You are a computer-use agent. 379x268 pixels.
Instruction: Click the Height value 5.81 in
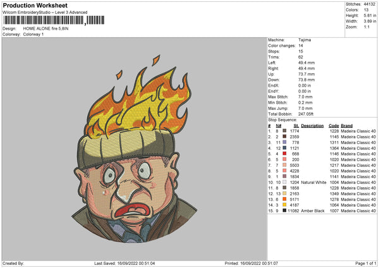point(370,15)
